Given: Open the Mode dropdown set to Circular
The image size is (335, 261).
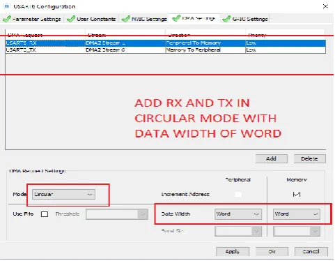Looking at the screenshot, I should click(x=63, y=194).
